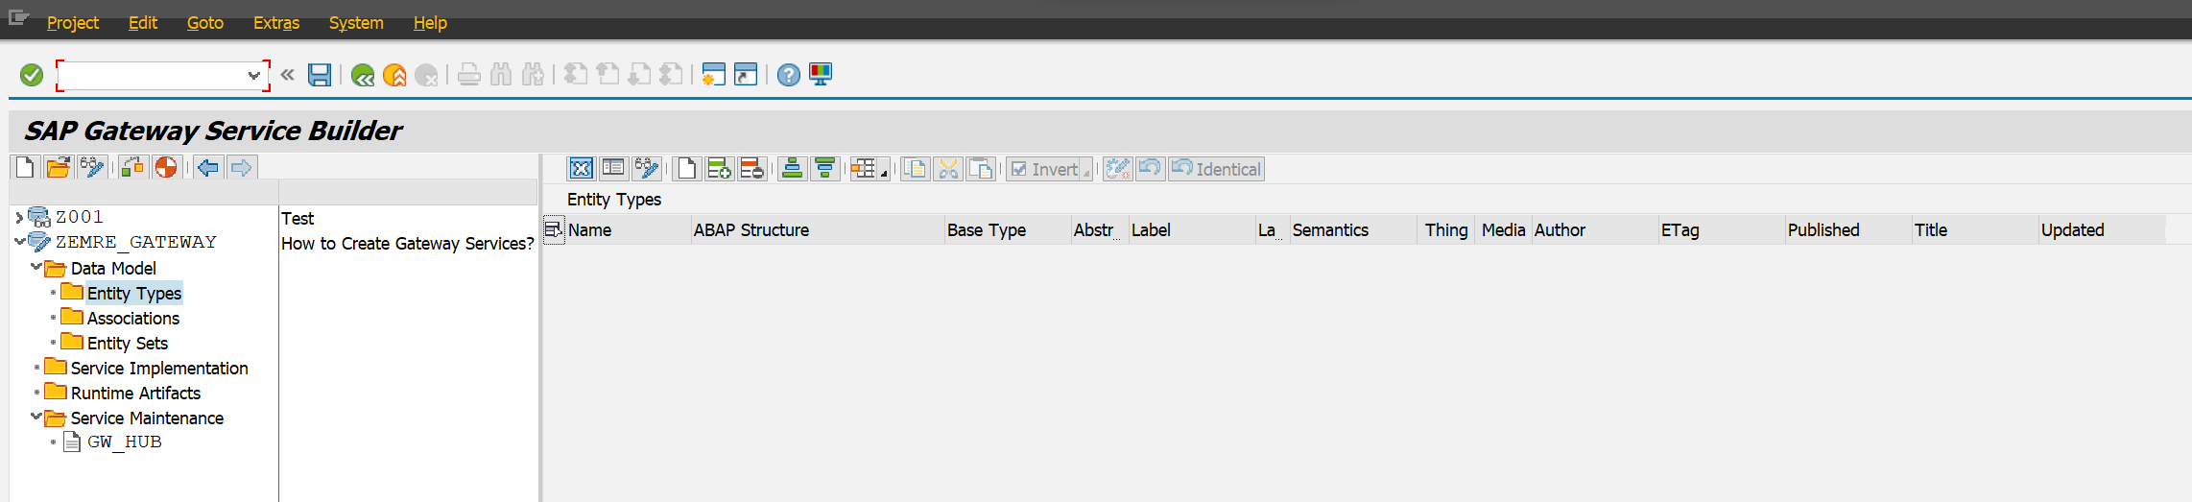Click the Details view icon in grid toolbar
Image resolution: width=2192 pixels, height=502 pixels.
(x=613, y=169)
